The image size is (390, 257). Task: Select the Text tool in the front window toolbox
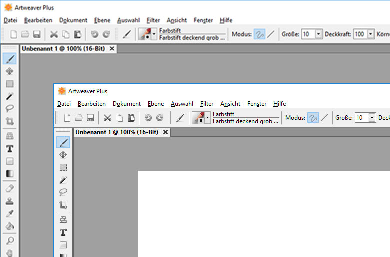(63, 232)
